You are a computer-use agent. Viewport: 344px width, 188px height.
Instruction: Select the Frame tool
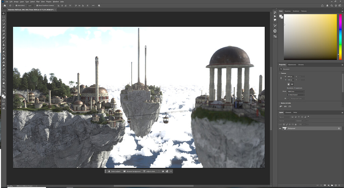(x=3, y=30)
